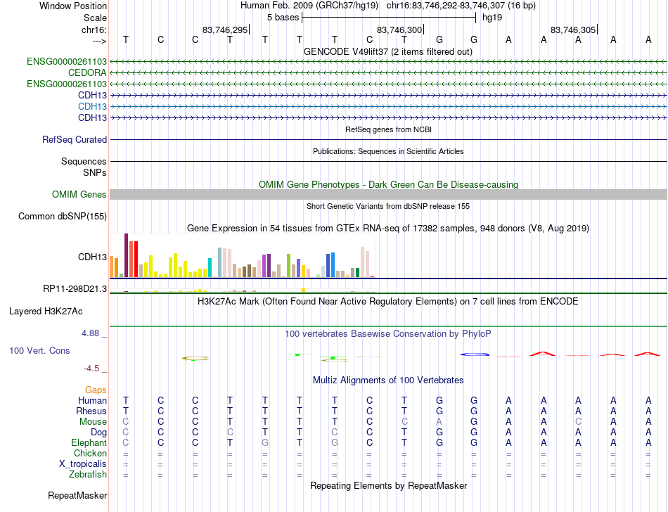Click the SNPs track label
Viewport: 668px width, 512px height.
[95, 172]
